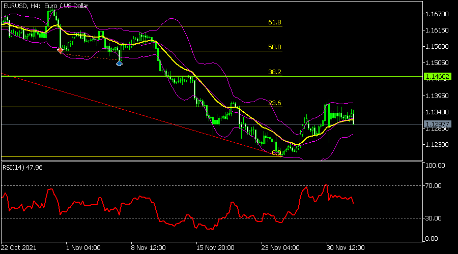This screenshot has width=458, height=254.
Task: Click the 1.13950 price scale label
Action: click(x=437, y=96)
